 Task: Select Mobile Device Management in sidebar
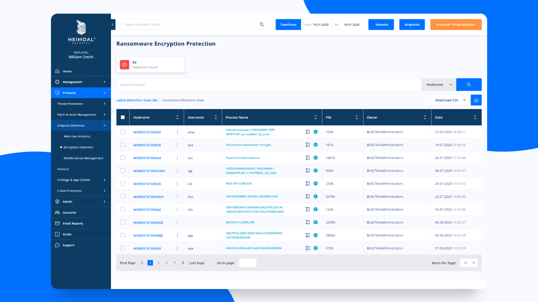point(83,159)
